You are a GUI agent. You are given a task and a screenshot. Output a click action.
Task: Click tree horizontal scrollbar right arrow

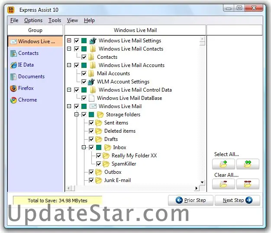click(x=197, y=188)
